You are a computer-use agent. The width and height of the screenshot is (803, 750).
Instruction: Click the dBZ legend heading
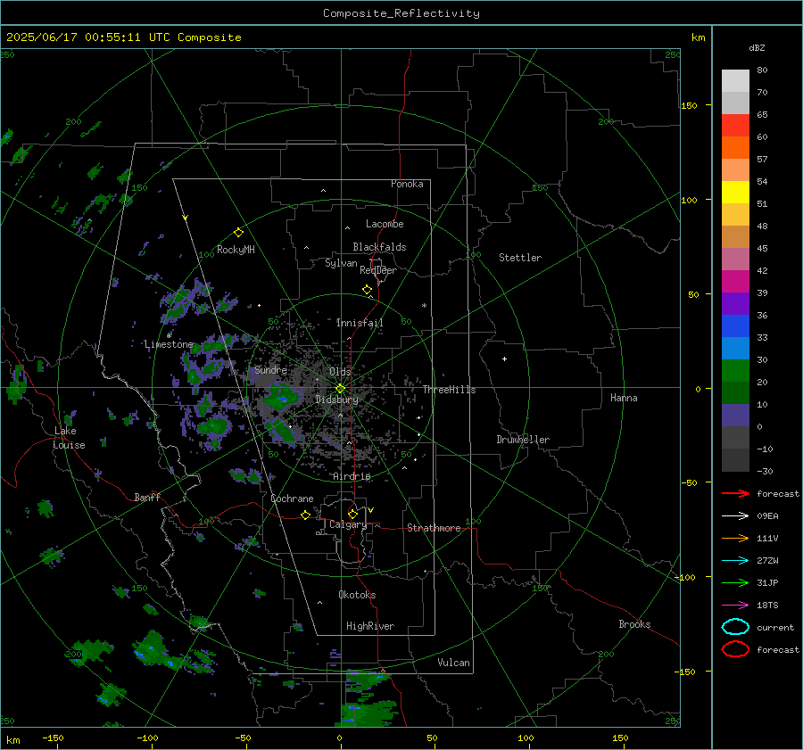coord(757,47)
